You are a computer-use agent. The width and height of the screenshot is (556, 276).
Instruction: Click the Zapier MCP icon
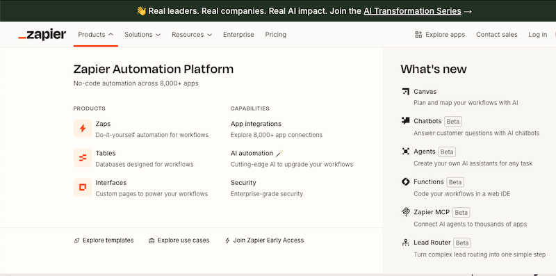pyautogui.click(x=406, y=212)
